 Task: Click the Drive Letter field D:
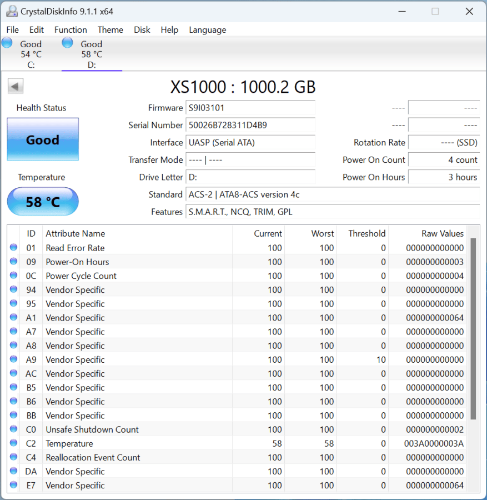pos(250,177)
